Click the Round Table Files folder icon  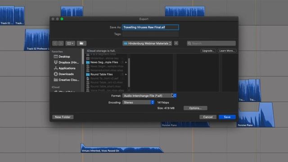click(x=88, y=74)
